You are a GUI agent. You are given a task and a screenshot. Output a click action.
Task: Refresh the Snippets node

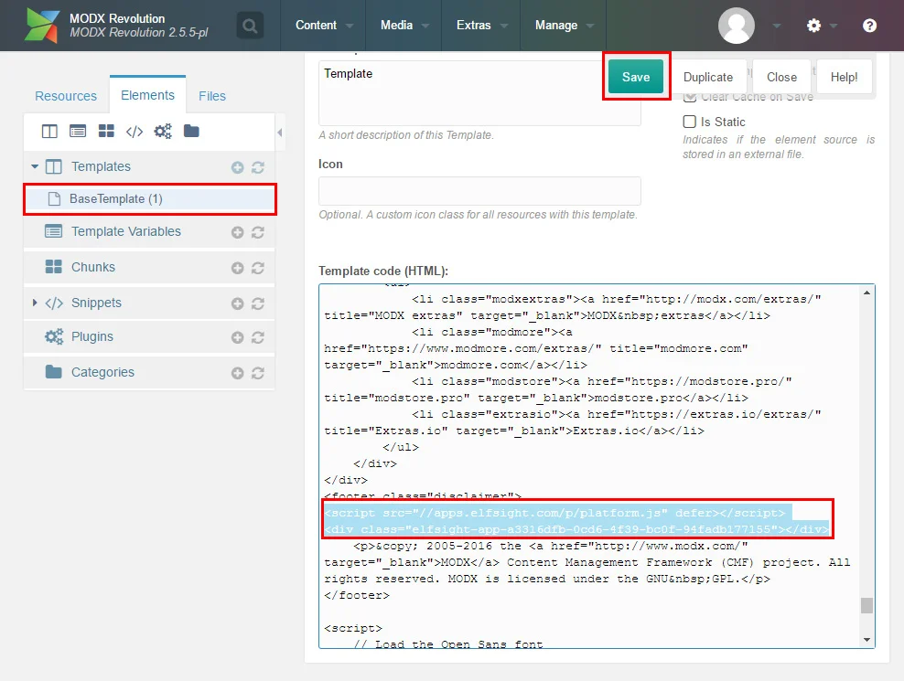pyautogui.click(x=258, y=303)
